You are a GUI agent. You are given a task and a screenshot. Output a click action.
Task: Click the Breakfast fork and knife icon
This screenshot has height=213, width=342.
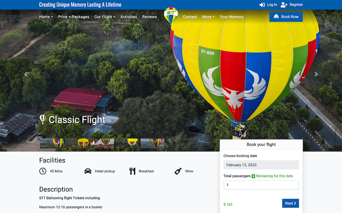(x=132, y=171)
